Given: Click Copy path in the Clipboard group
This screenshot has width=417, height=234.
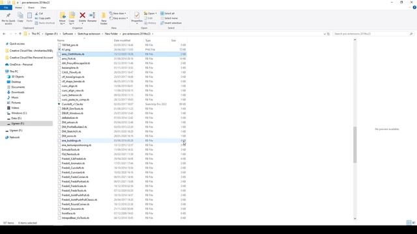Looking at the screenshot, I should pyautogui.click(x=42, y=18).
